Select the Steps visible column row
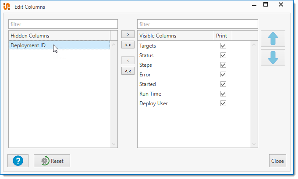This screenshot has width=298, height=179. (145, 65)
